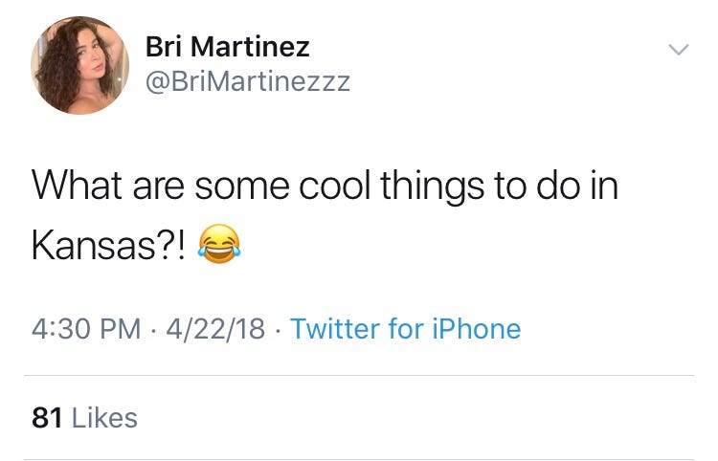Open the Twitter for iPhone link
The height and width of the screenshot is (461, 718).
coord(405,329)
